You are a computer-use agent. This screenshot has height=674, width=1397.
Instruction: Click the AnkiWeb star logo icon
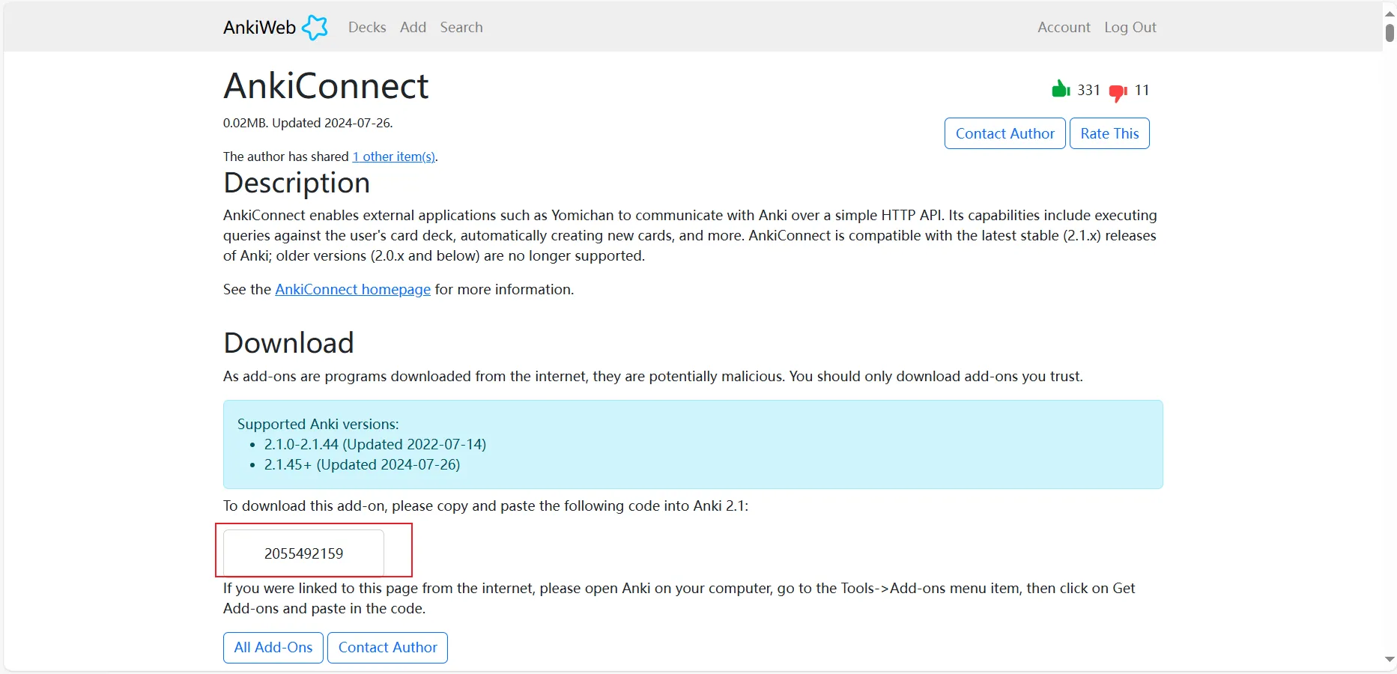click(x=315, y=28)
